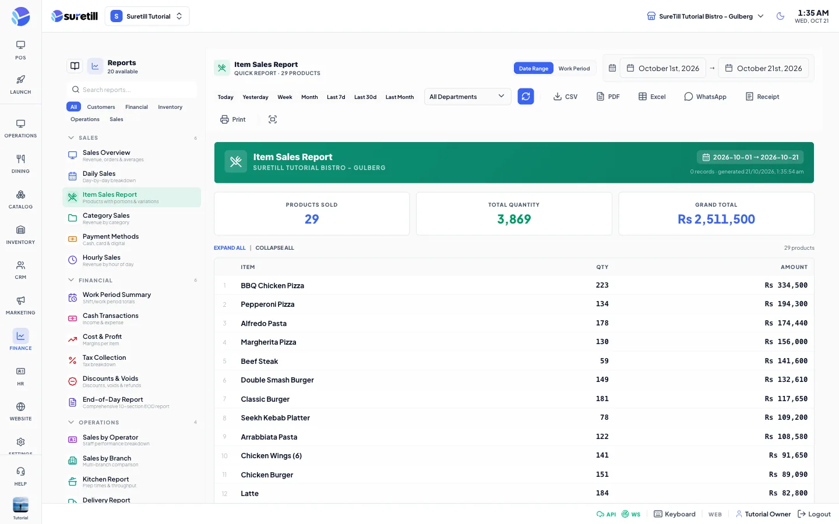
Task: Open Discounts & Voids report
Action: click(132, 381)
